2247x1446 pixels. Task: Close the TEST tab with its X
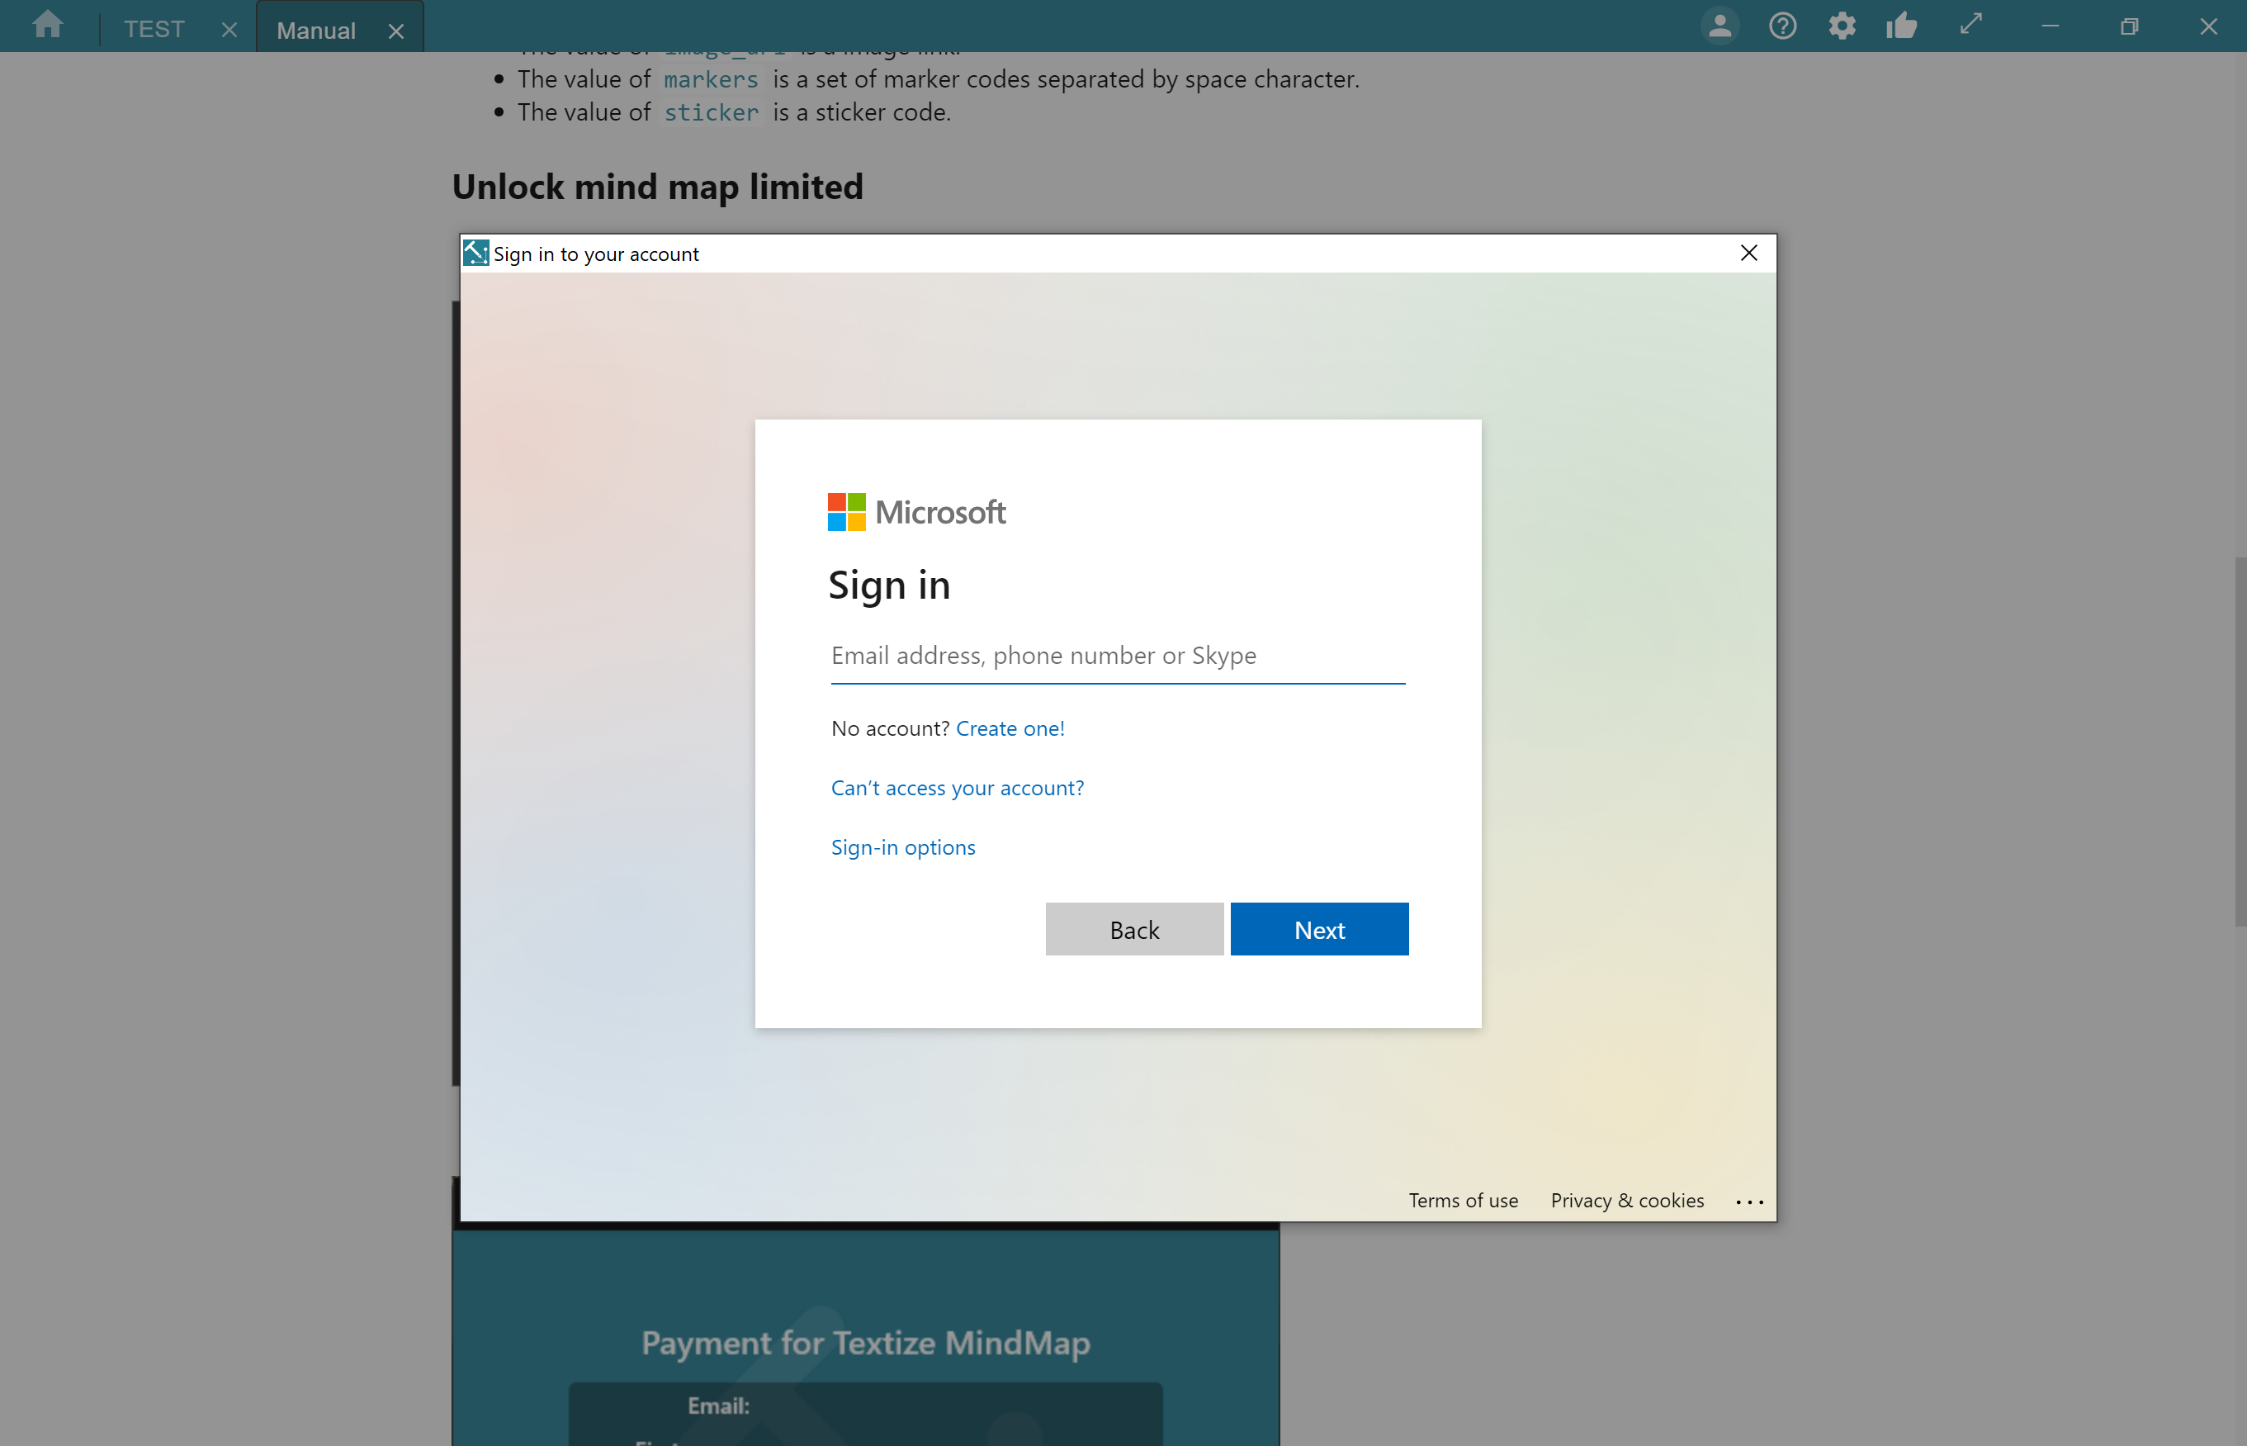click(229, 30)
